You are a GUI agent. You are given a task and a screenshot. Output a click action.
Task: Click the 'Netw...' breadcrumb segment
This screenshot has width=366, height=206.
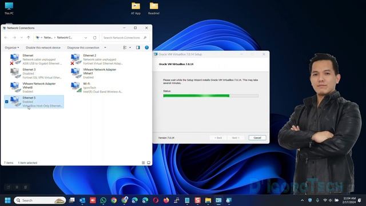pos(48,38)
